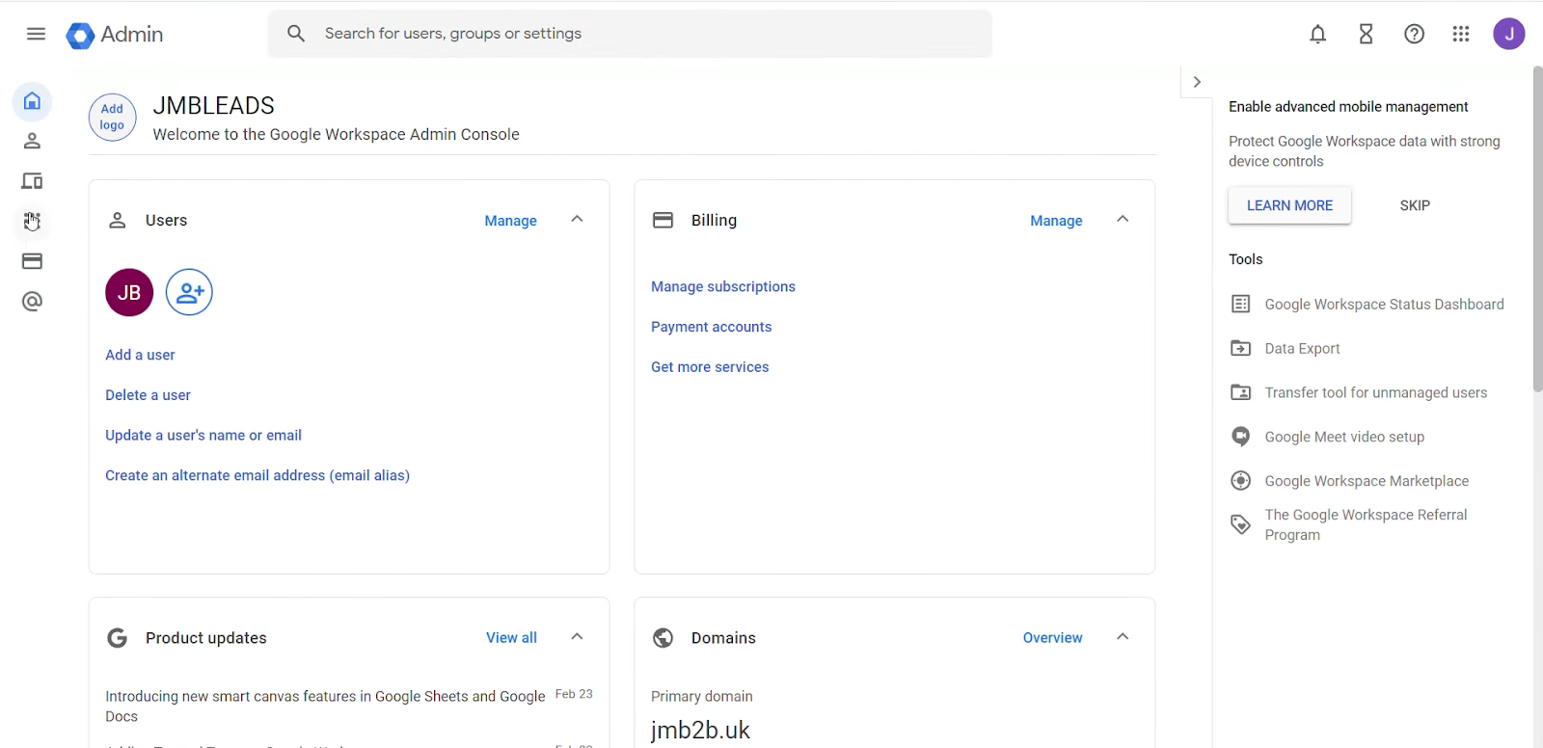Click the Google Admin logo
This screenshot has width=1543, height=748.
115,35
